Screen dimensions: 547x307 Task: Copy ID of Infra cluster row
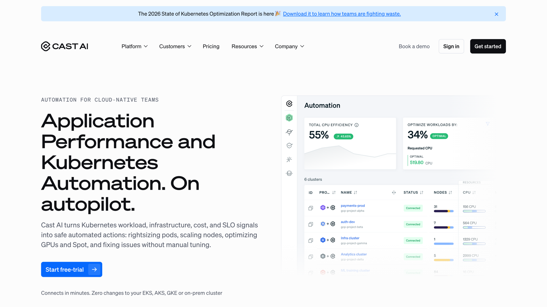[x=311, y=241]
